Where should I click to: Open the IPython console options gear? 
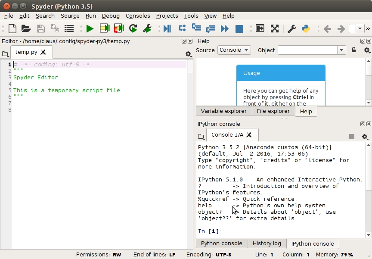365,137
